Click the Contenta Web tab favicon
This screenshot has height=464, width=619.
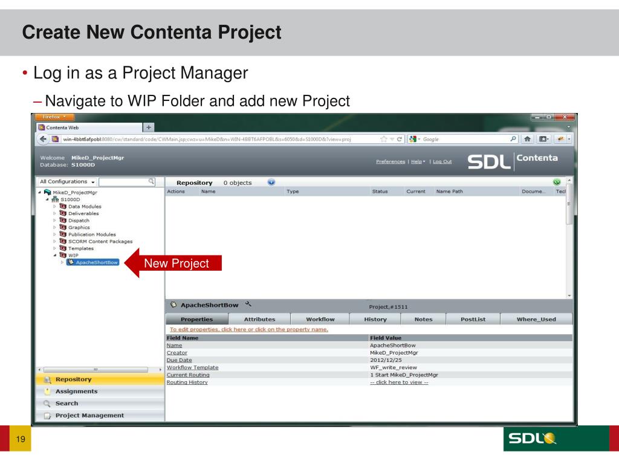(42, 127)
